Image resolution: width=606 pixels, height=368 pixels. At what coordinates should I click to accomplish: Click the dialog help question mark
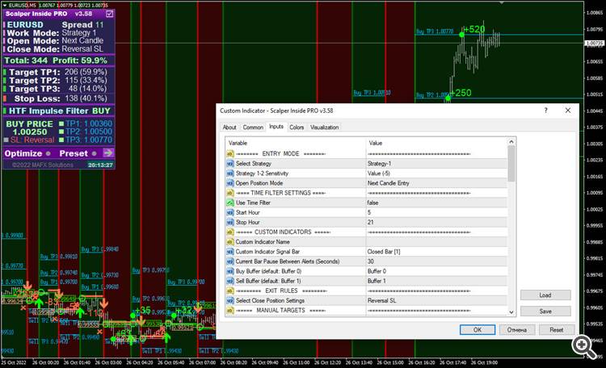(x=545, y=111)
